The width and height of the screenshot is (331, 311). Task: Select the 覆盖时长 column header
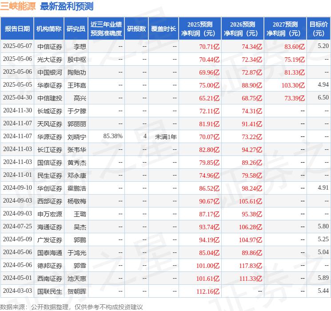(x=164, y=29)
